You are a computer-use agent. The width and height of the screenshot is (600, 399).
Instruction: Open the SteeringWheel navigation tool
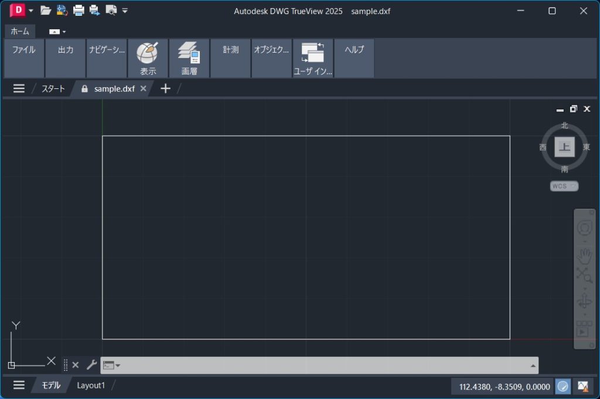click(x=584, y=228)
